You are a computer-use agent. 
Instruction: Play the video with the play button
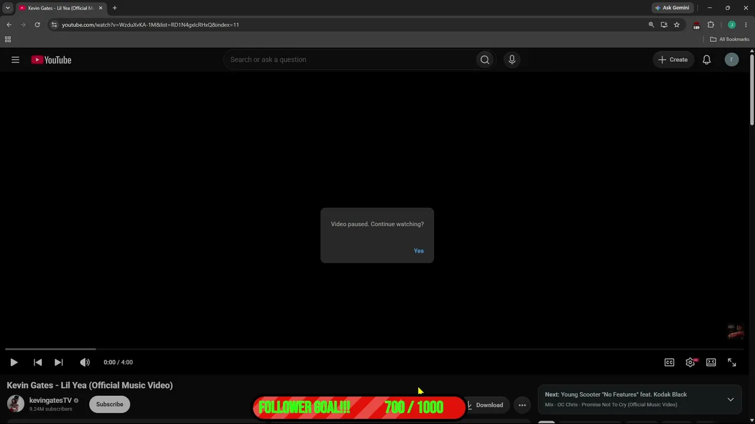coord(14,362)
